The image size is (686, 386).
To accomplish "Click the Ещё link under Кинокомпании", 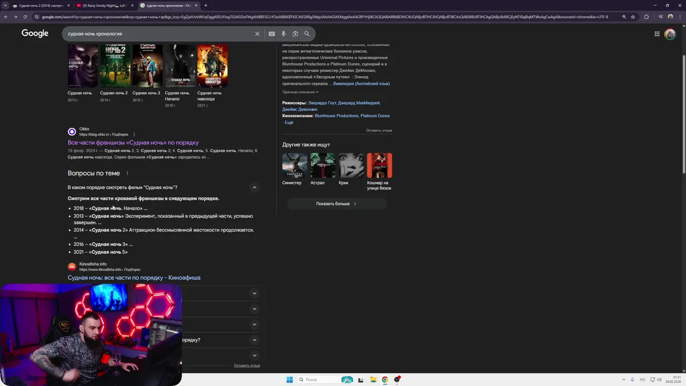I will [x=289, y=123].
